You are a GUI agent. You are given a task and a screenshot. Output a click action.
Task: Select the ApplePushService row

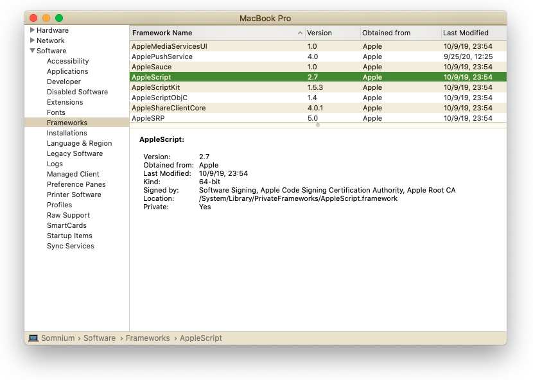162,56
